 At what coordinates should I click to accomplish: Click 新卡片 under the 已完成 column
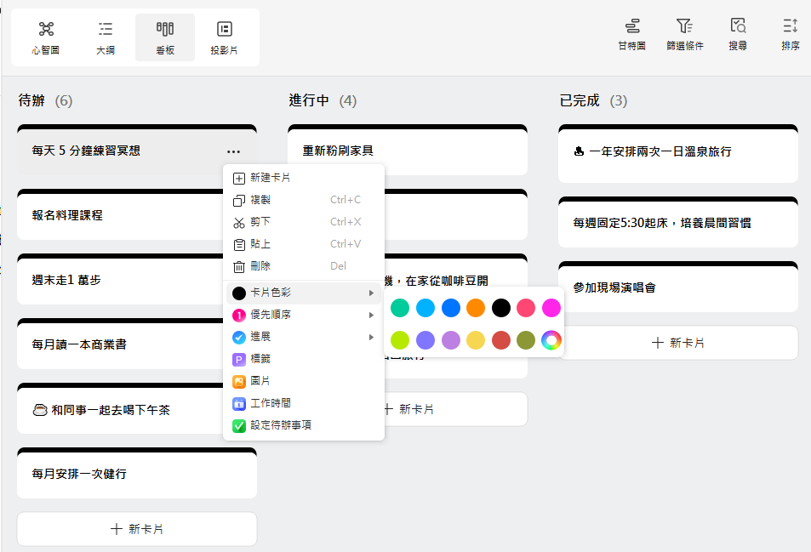[x=677, y=342]
